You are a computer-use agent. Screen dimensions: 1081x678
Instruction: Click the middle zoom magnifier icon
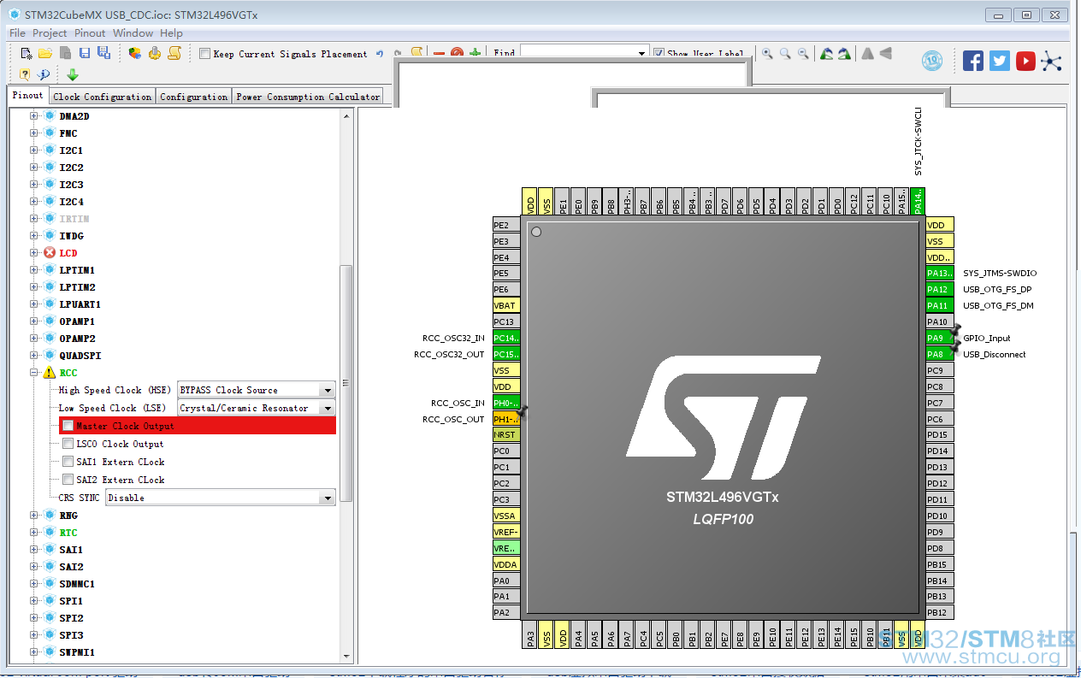(785, 53)
